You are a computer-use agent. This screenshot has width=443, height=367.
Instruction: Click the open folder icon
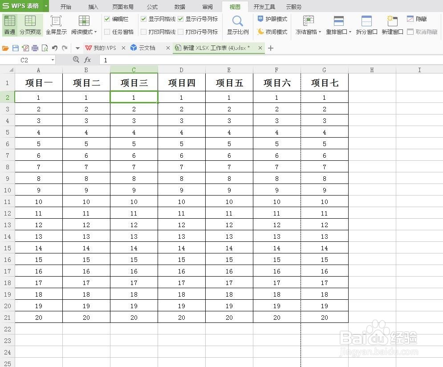(x=5, y=48)
